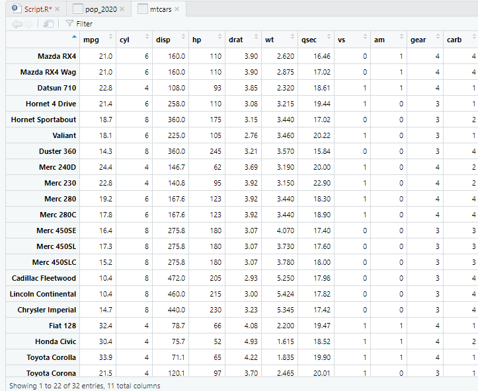Close the pop_2020 tab

click(122, 9)
